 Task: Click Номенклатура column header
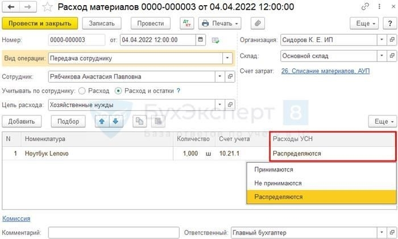click(x=97, y=139)
